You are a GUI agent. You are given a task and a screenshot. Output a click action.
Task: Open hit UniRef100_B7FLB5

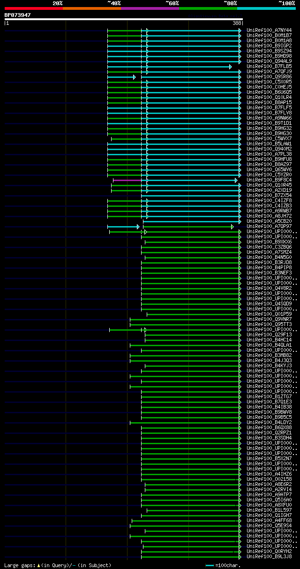[269, 66]
